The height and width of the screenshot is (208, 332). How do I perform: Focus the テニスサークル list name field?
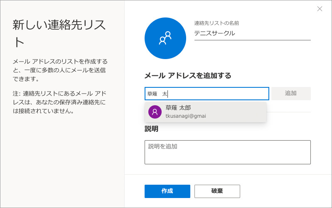pyautogui.click(x=214, y=33)
